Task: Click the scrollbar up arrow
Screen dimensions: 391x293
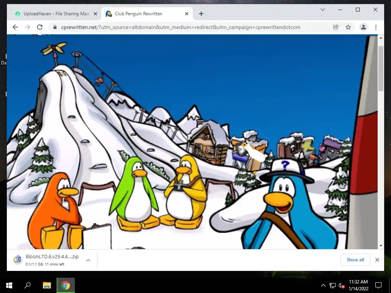Action: tap(381, 38)
